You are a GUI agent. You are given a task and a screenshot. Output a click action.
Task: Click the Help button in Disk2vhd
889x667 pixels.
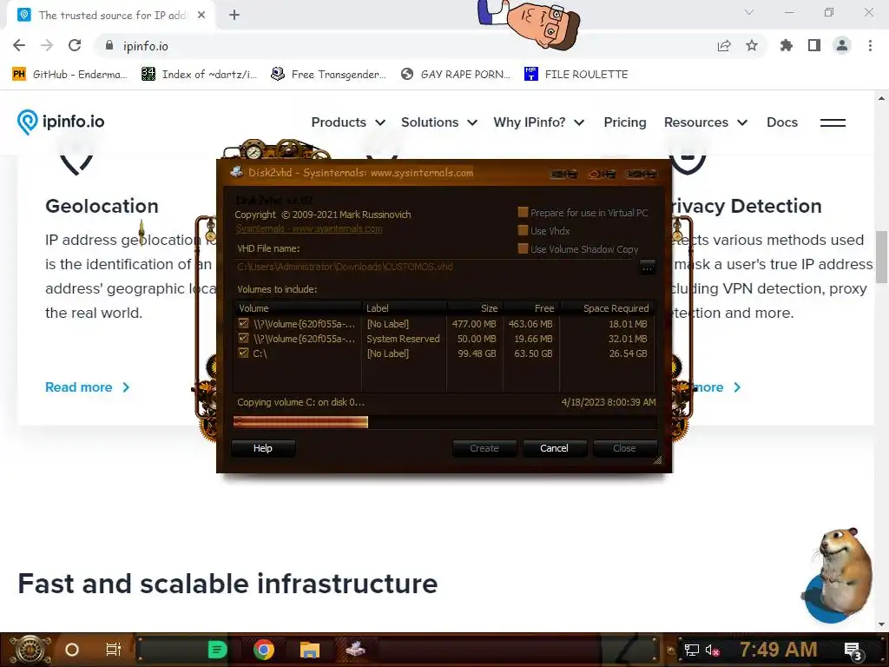click(263, 448)
